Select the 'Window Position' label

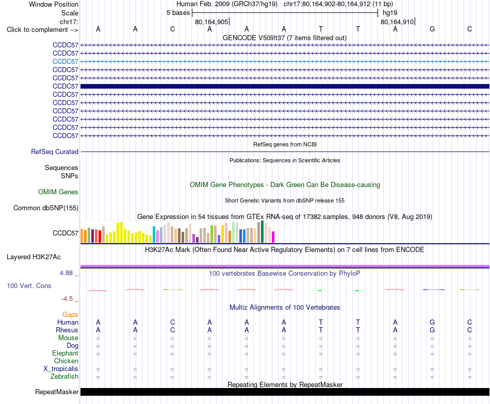(54, 4)
